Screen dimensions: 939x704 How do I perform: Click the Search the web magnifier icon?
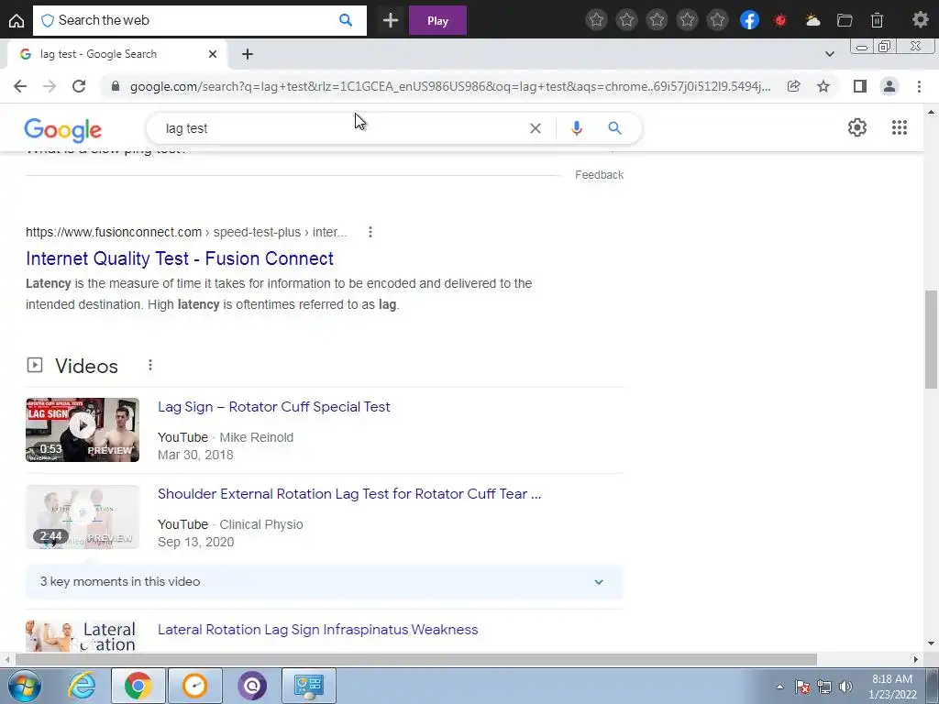click(x=346, y=20)
